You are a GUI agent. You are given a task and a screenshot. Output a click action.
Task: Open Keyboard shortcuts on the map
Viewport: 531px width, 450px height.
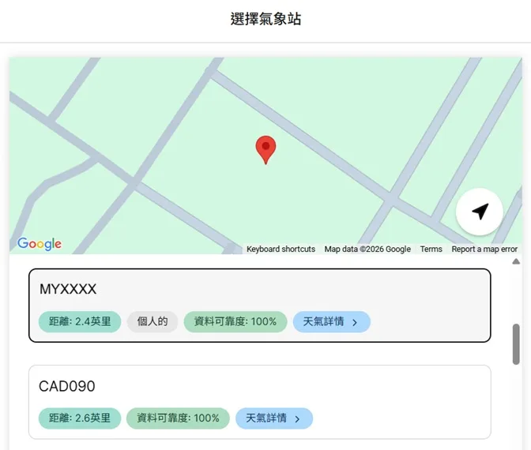pyautogui.click(x=281, y=249)
